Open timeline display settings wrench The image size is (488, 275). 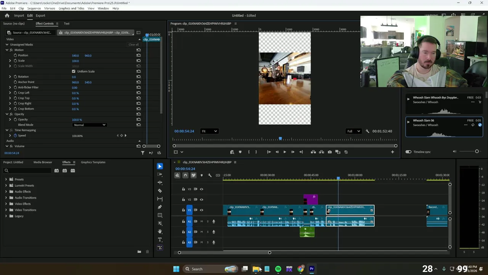(x=210, y=175)
